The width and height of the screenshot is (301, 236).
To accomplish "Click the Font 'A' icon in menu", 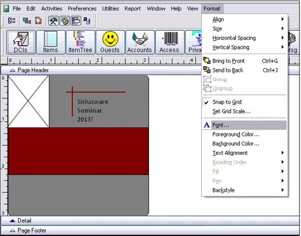I will 207,125.
